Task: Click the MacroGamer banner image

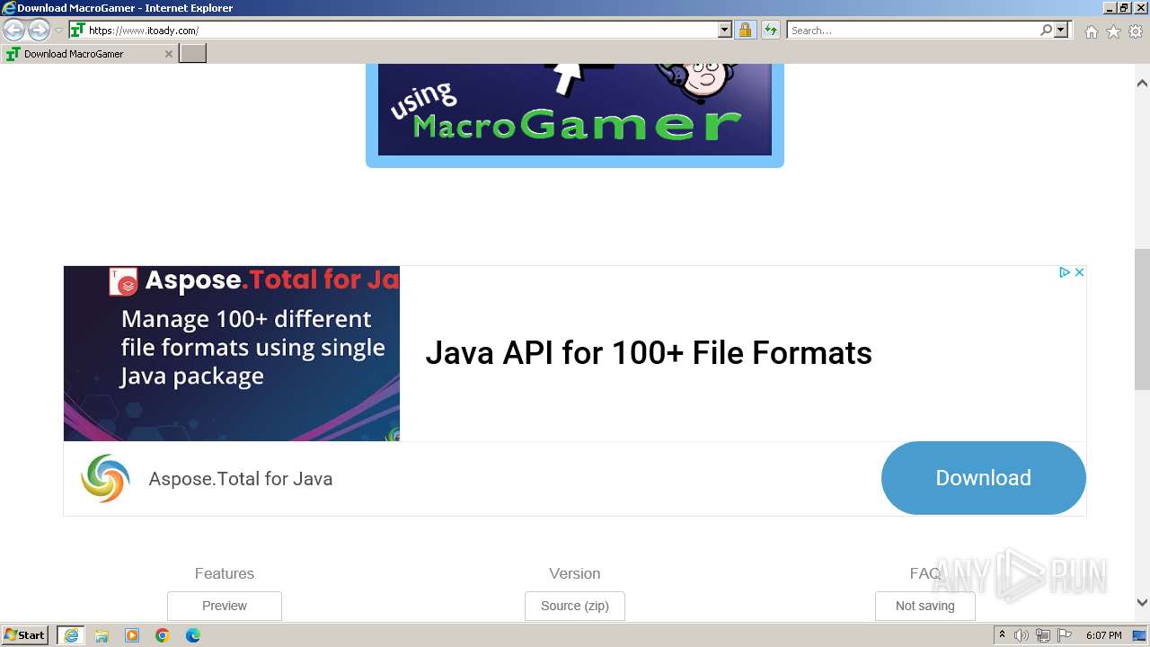Action: 575,115
